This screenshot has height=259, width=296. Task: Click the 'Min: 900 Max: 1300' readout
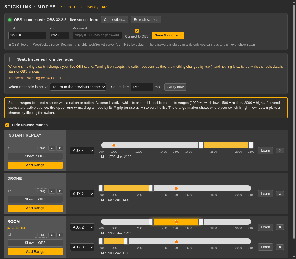coord(115,200)
